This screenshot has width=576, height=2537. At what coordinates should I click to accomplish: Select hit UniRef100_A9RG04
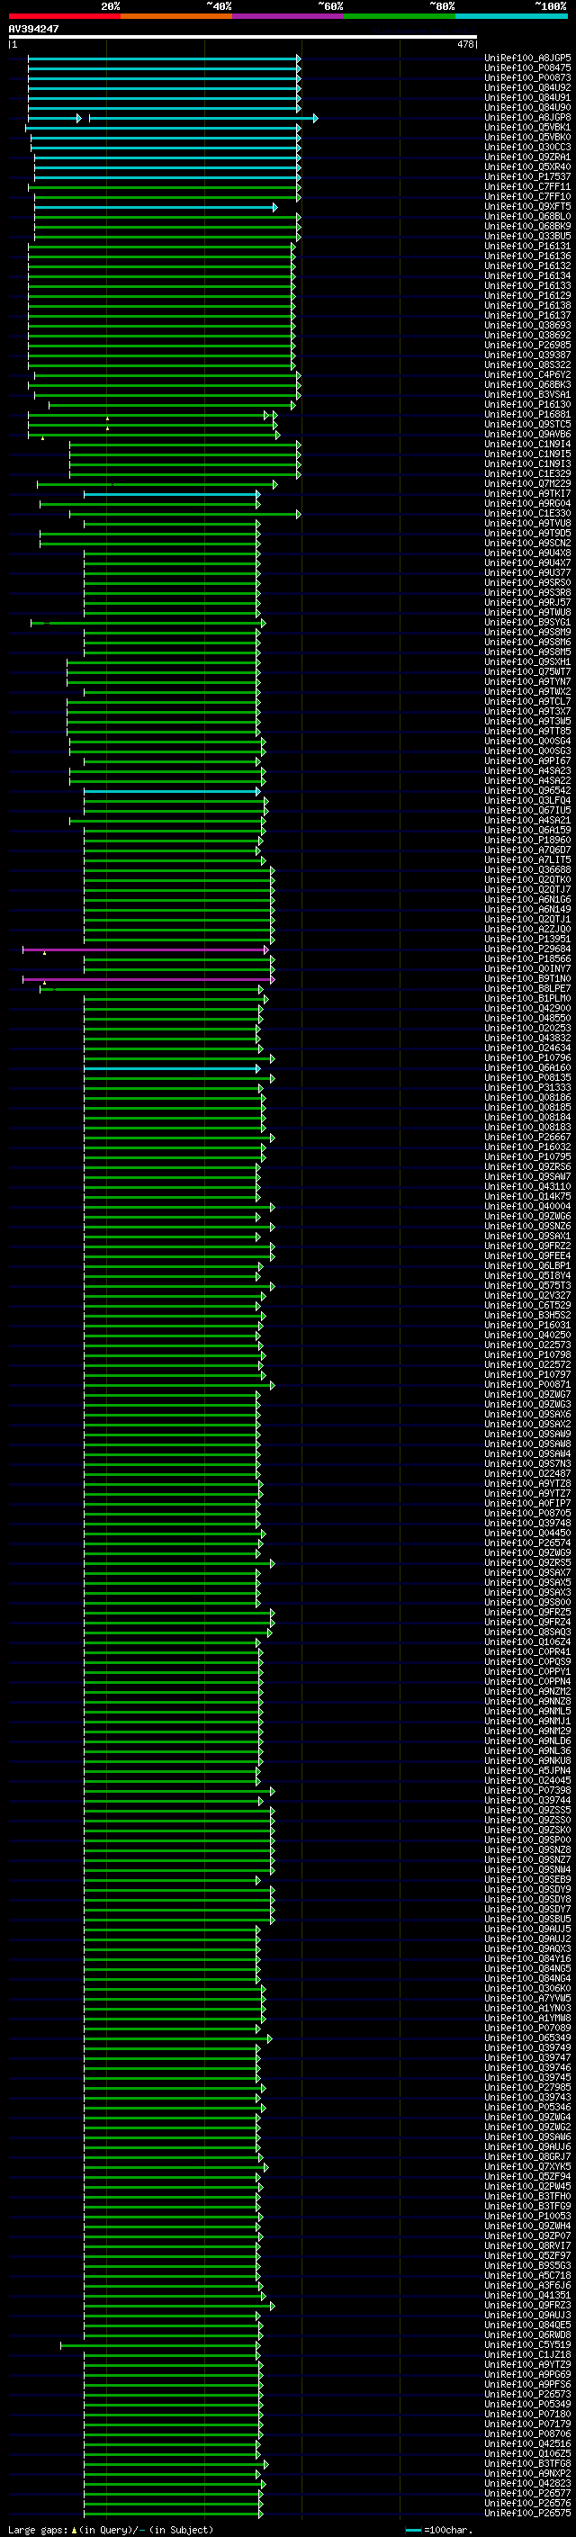527,503
